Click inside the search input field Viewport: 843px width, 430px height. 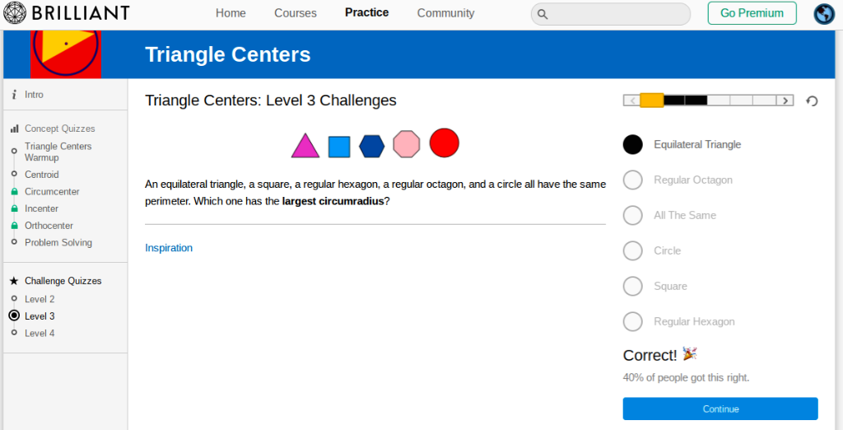click(617, 14)
